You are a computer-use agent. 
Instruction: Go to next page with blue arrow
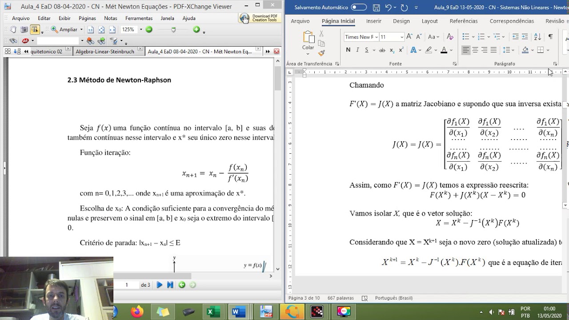click(x=159, y=285)
